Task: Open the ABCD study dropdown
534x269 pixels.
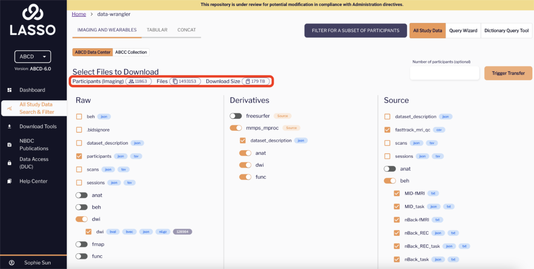Action: [33, 56]
